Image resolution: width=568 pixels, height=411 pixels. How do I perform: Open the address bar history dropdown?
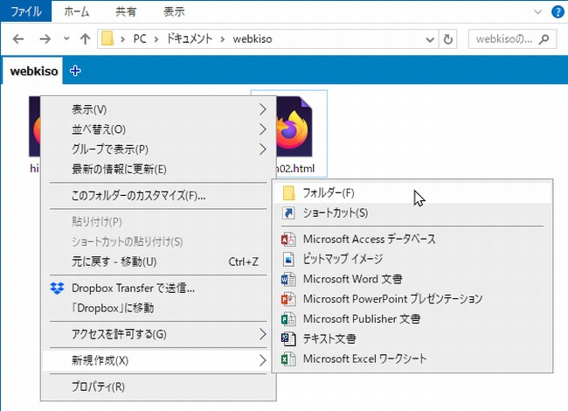tap(428, 39)
